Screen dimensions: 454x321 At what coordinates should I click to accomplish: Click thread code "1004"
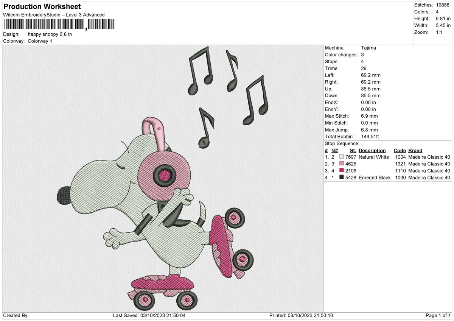pos(400,157)
